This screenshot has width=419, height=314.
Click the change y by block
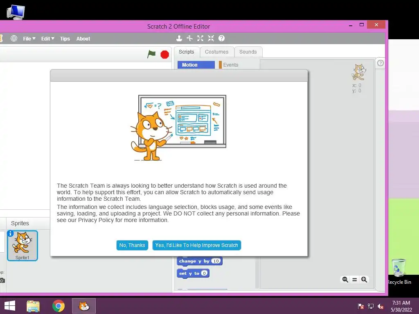coord(199,261)
